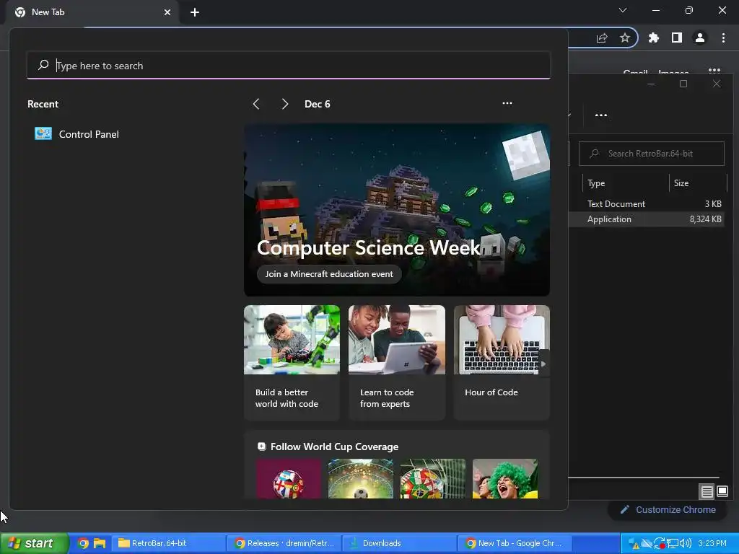Click volume icon in system tray
This screenshot has width=739, height=554.
686,543
